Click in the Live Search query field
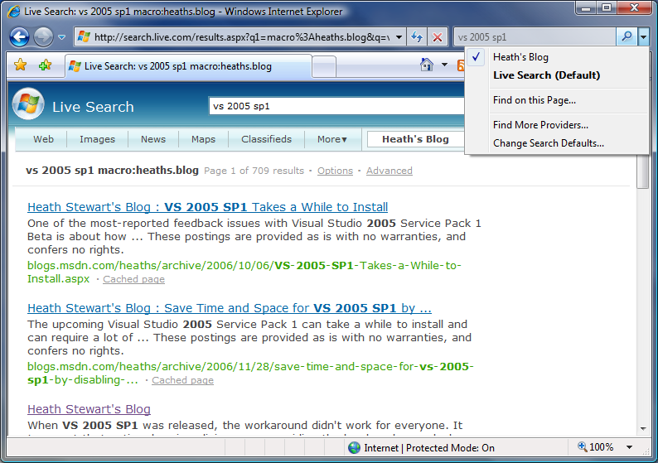The height and width of the screenshot is (463, 658). pyautogui.click(x=331, y=106)
